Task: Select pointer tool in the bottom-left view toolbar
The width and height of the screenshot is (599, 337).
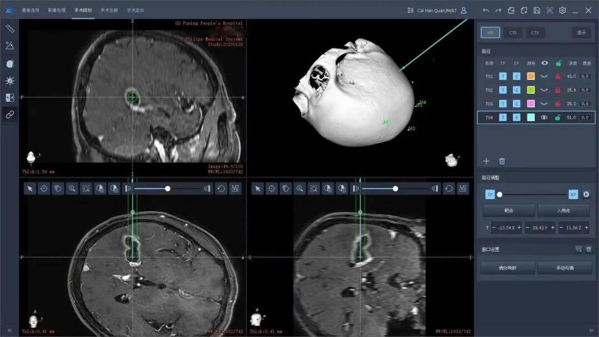Action: (x=30, y=188)
